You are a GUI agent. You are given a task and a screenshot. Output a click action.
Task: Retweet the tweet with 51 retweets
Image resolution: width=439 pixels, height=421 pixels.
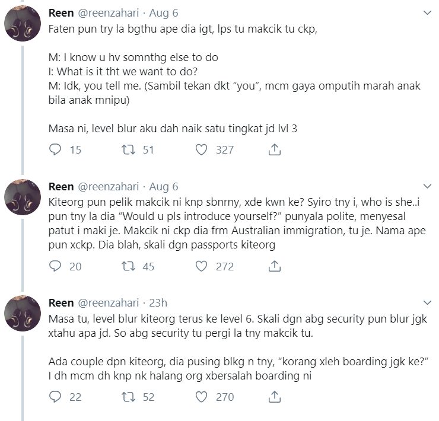[126, 150]
